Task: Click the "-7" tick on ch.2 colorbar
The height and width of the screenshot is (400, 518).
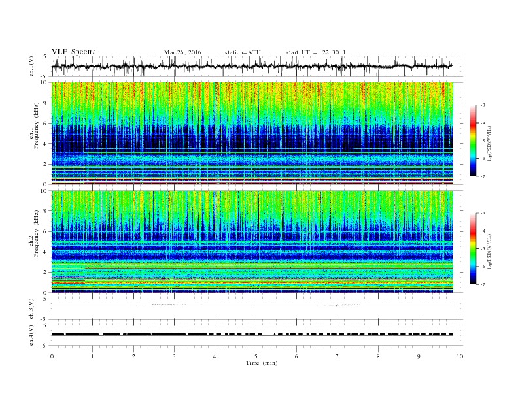Action: click(x=483, y=284)
